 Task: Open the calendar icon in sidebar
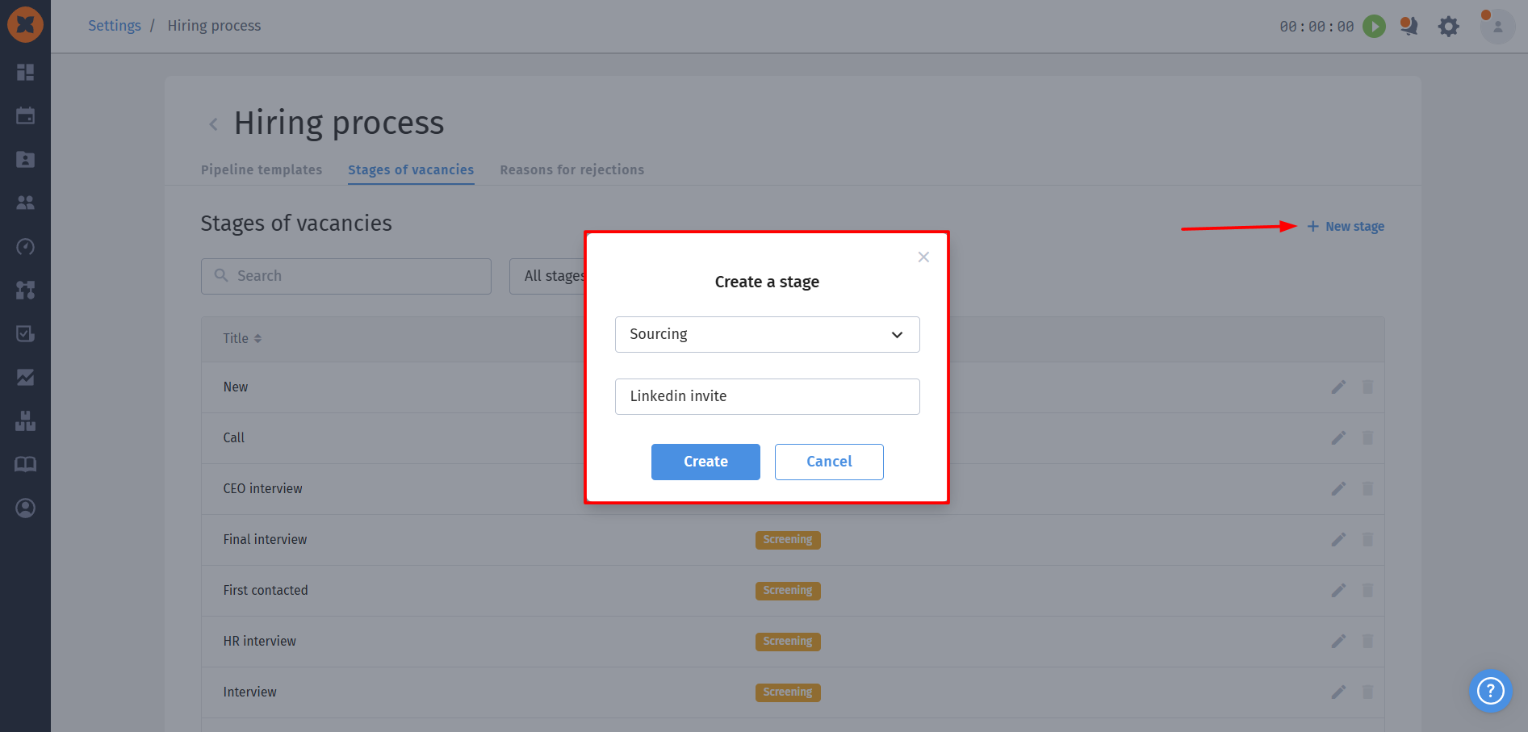click(x=25, y=115)
